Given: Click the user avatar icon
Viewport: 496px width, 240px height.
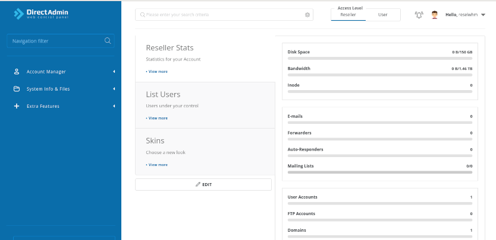Looking at the screenshot, I should tap(435, 15).
